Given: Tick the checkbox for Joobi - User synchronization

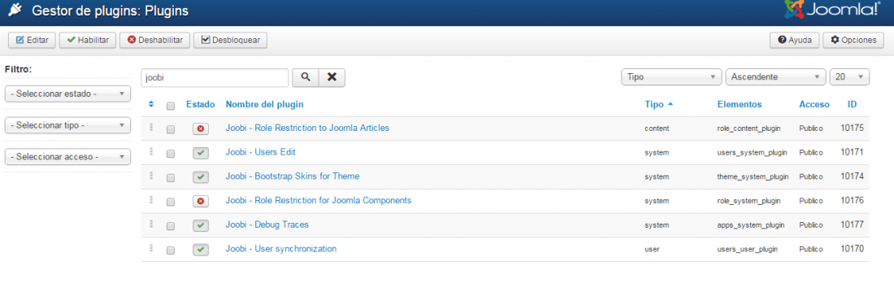Looking at the screenshot, I should tap(170, 250).
